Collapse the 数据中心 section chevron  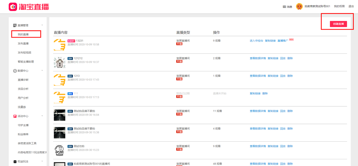(x=42, y=70)
